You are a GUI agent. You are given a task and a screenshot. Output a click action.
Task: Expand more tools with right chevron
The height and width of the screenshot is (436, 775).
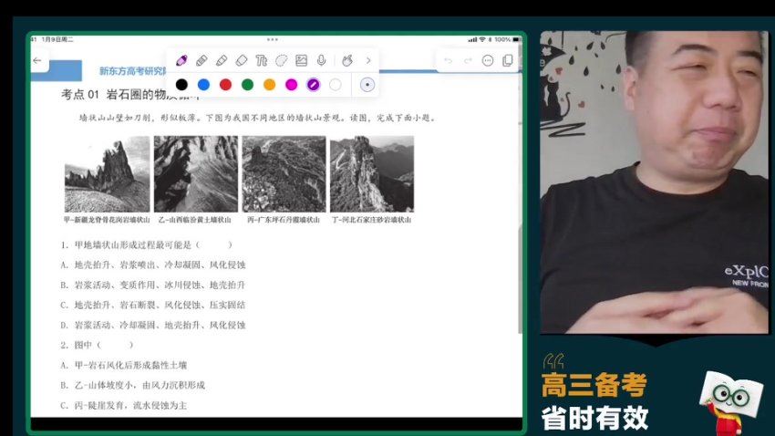[x=368, y=61]
